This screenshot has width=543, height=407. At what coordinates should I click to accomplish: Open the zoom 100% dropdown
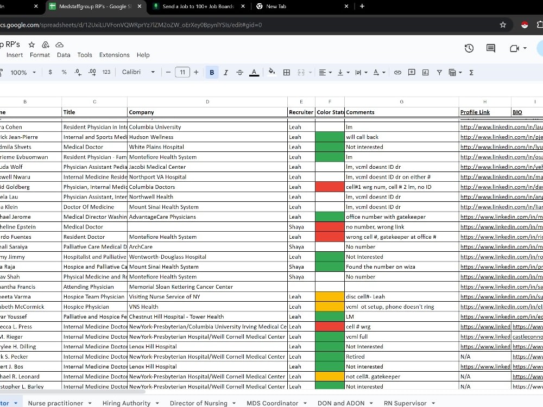coord(23,72)
